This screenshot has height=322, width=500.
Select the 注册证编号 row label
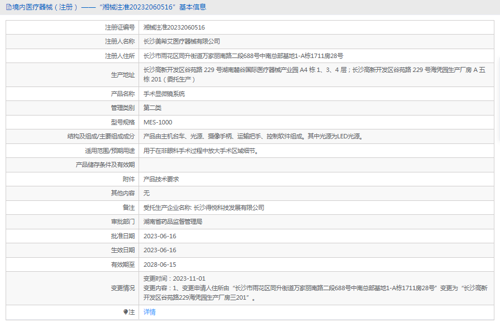click(120, 28)
